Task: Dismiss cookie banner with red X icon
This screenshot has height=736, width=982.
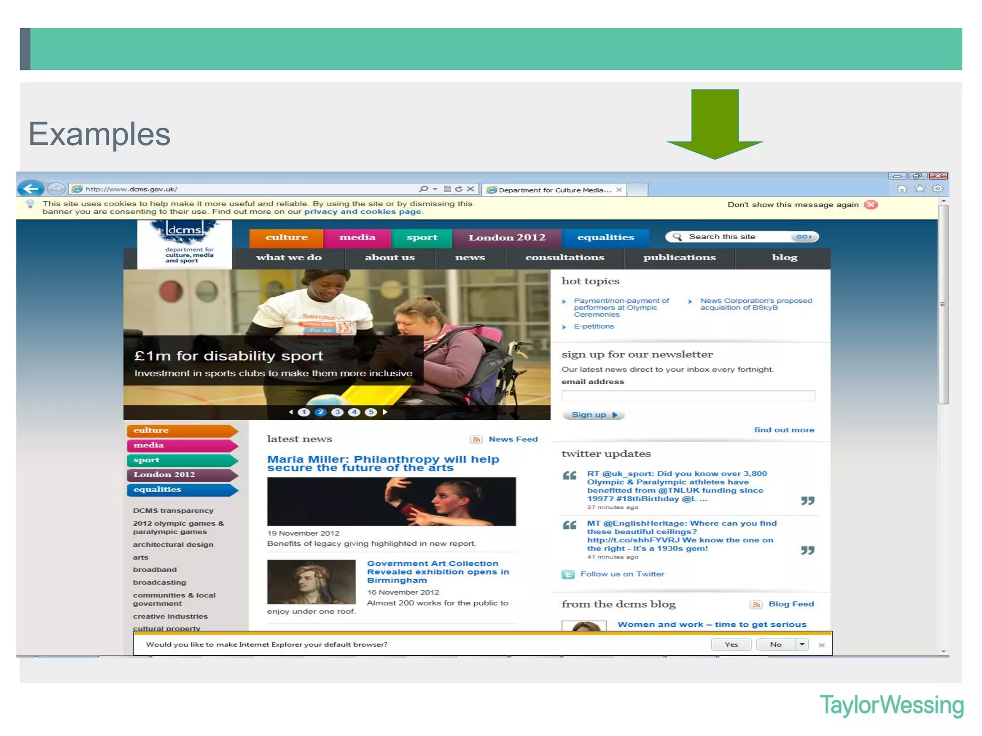Action: 871,205
